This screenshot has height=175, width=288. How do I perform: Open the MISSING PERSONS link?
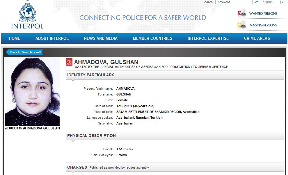click(263, 25)
